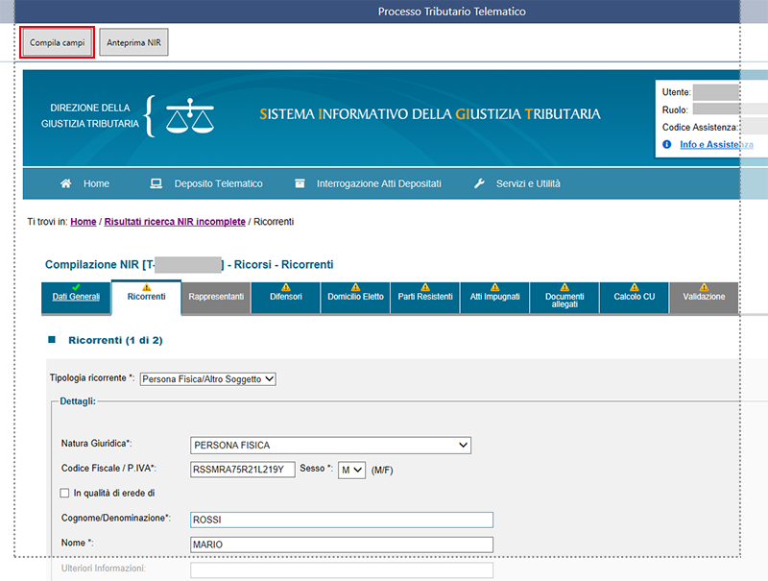Click the Home house icon
768x581 pixels.
pos(65,183)
